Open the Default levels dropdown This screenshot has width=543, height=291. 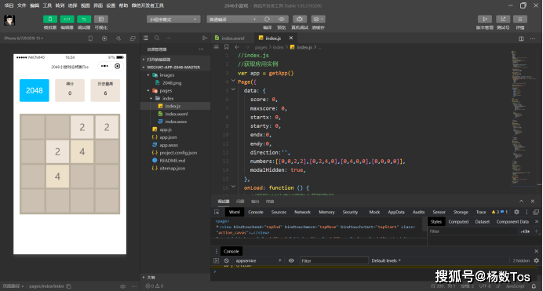(x=386, y=260)
